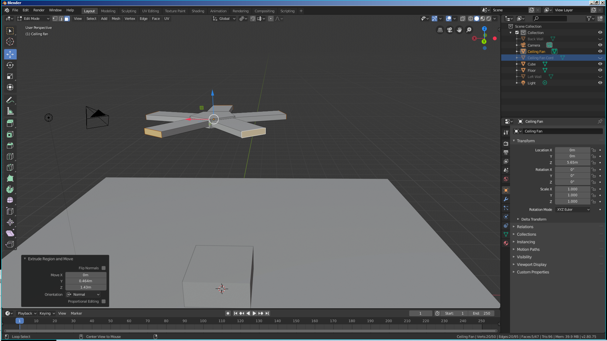Switch to face select mode
The width and height of the screenshot is (607, 341).
click(x=67, y=19)
